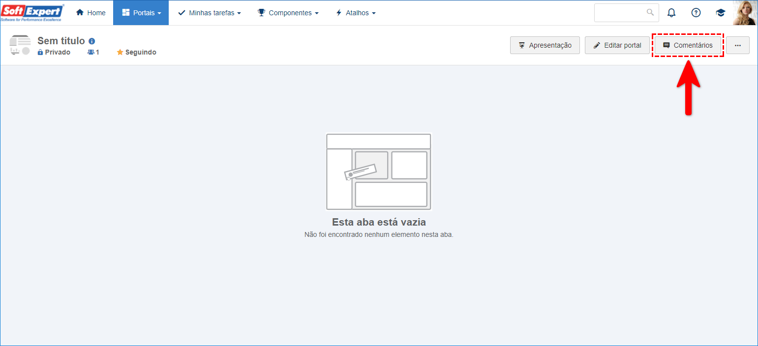Viewport: 758px width, 346px height.
Task: Expand the Atalhos shortcuts menu
Action: 356,13
